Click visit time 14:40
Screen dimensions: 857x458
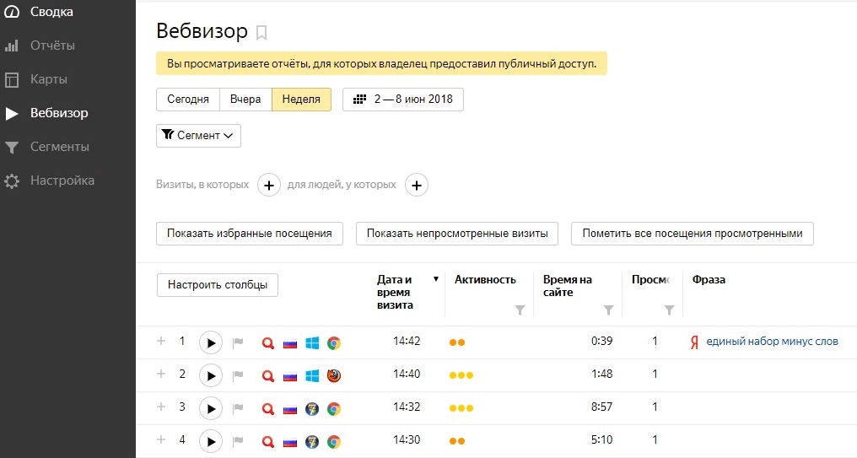point(407,374)
